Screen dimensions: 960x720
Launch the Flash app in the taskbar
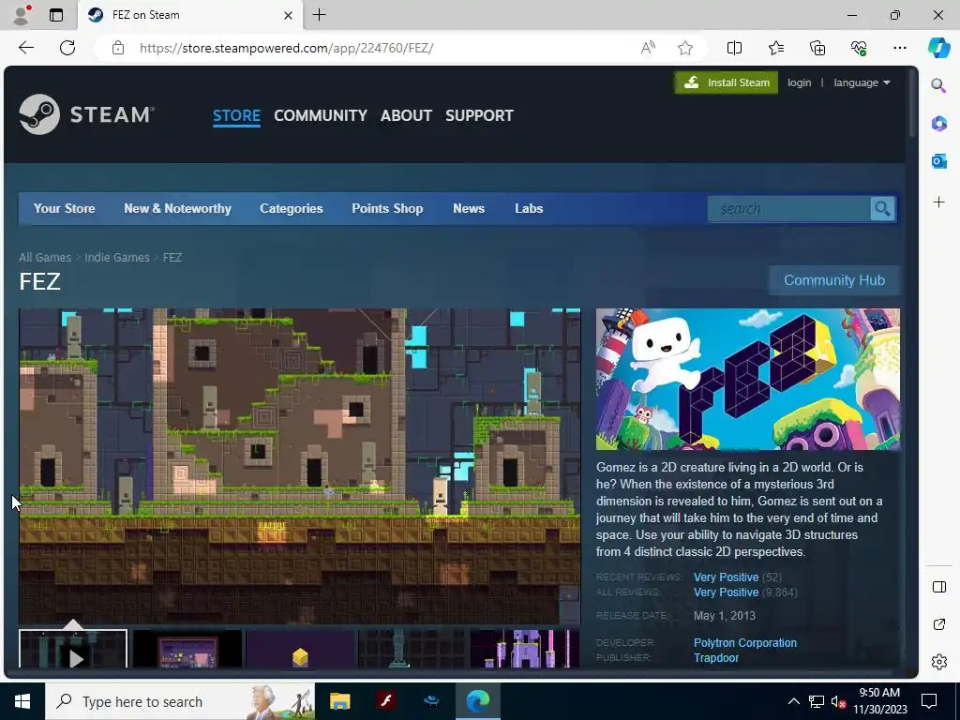click(385, 701)
